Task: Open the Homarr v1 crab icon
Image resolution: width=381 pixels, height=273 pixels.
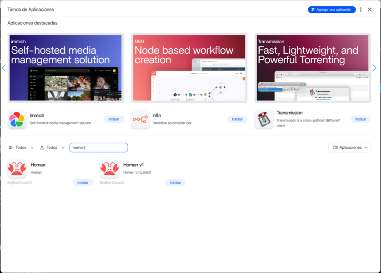Action: tap(110, 169)
